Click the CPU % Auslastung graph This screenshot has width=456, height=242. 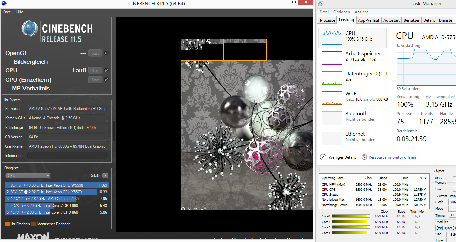coord(426,67)
